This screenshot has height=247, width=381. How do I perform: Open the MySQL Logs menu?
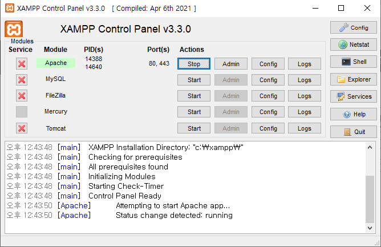(x=305, y=80)
